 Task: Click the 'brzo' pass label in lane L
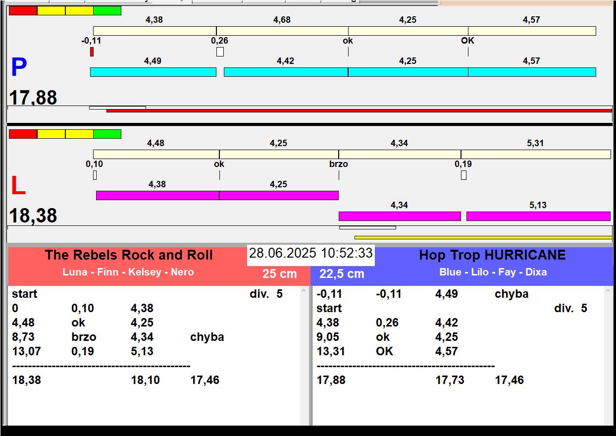click(339, 164)
